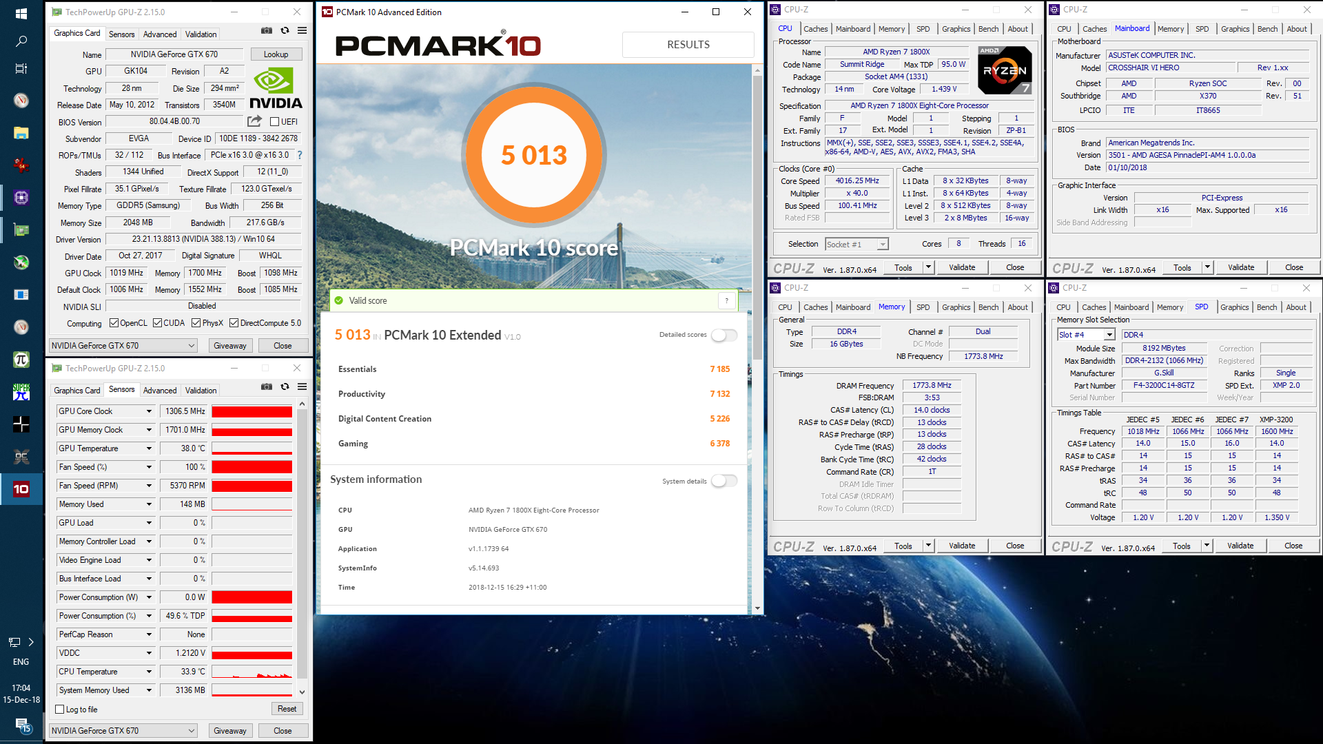
Task: Open Graphics Card tab in GPU-Z Sensors window
Action: 77,391
